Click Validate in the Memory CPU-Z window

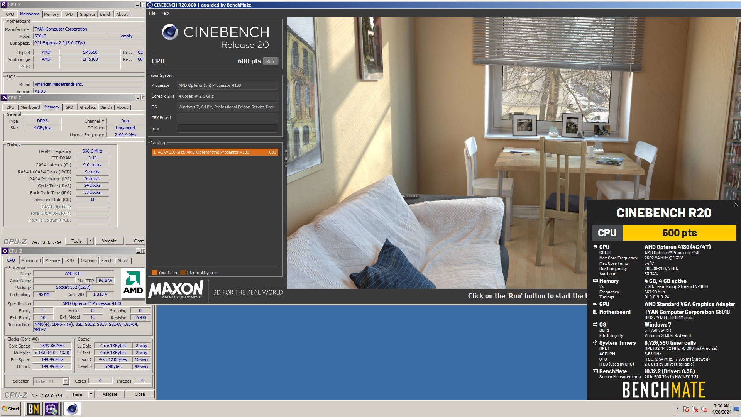[109, 241]
